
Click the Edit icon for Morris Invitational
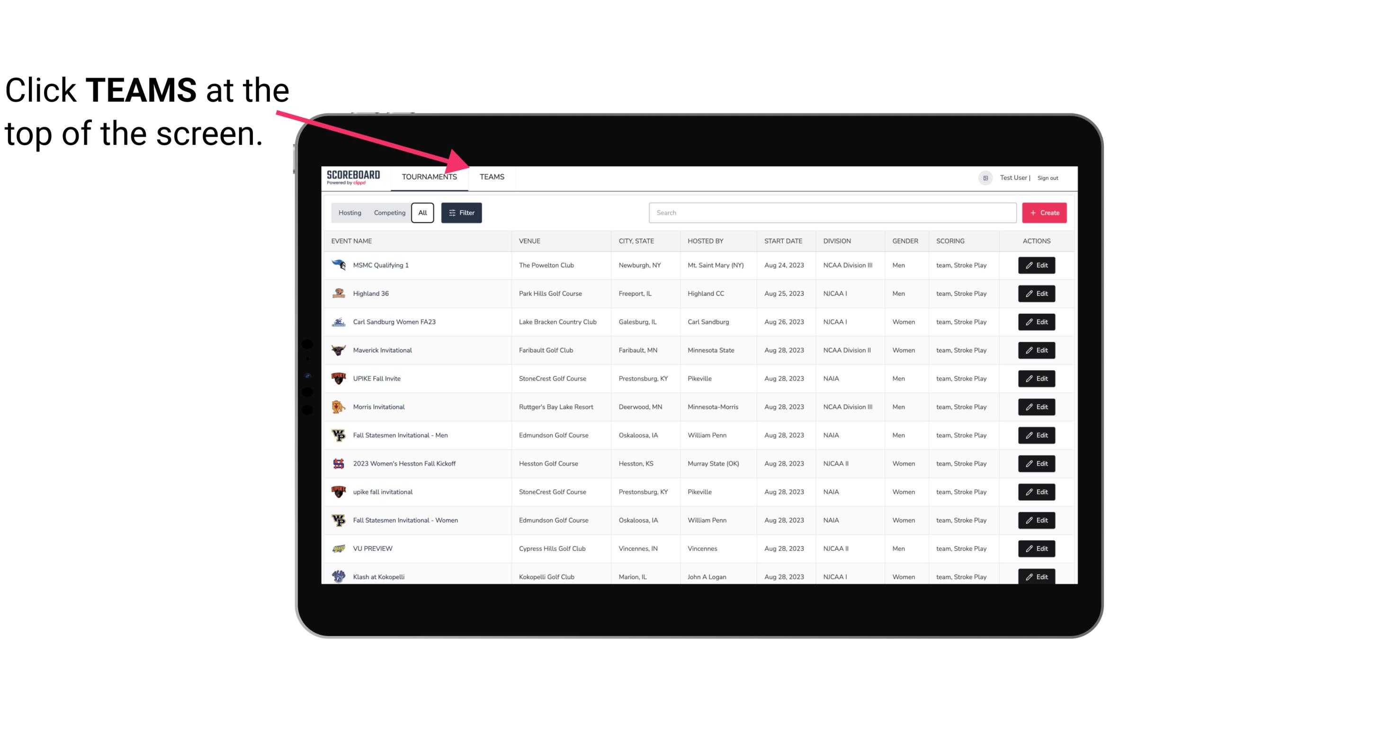point(1036,407)
